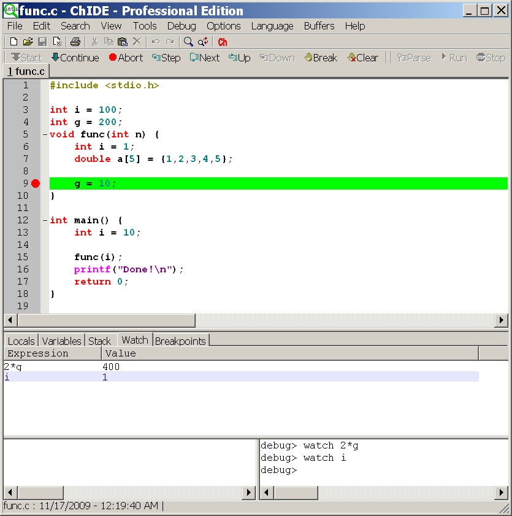Click Next to step over
This screenshot has height=516, width=512.
[204, 58]
